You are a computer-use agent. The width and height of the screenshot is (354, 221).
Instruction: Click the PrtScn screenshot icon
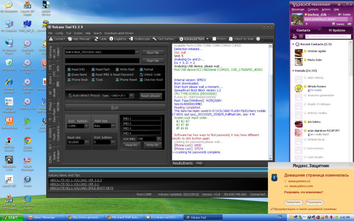pos(219,39)
